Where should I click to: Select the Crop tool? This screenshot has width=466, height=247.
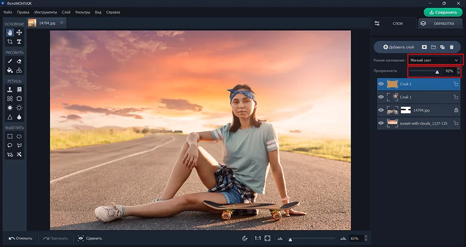point(10,41)
